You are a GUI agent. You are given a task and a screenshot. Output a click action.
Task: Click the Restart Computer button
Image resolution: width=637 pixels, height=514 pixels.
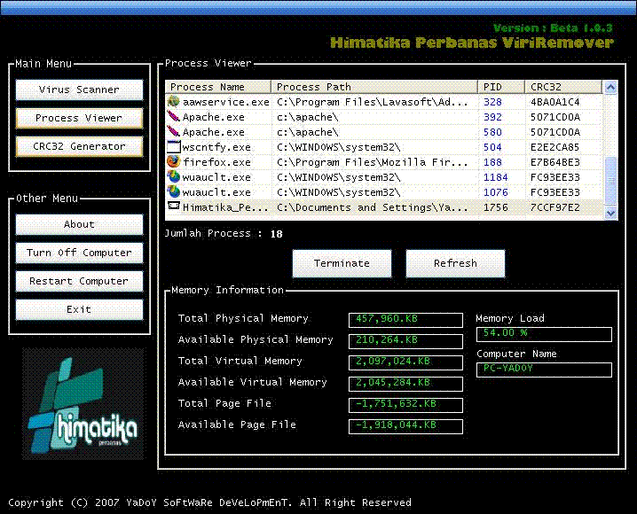tap(79, 281)
